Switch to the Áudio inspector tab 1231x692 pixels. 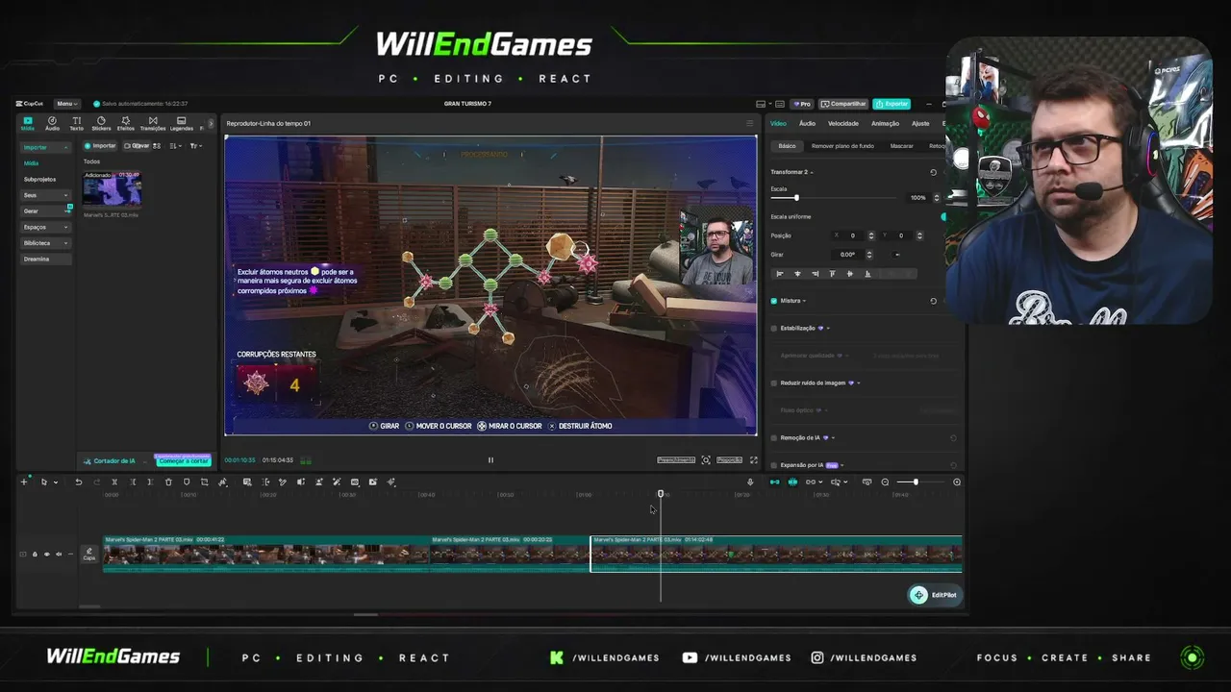(x=807, y=123)
